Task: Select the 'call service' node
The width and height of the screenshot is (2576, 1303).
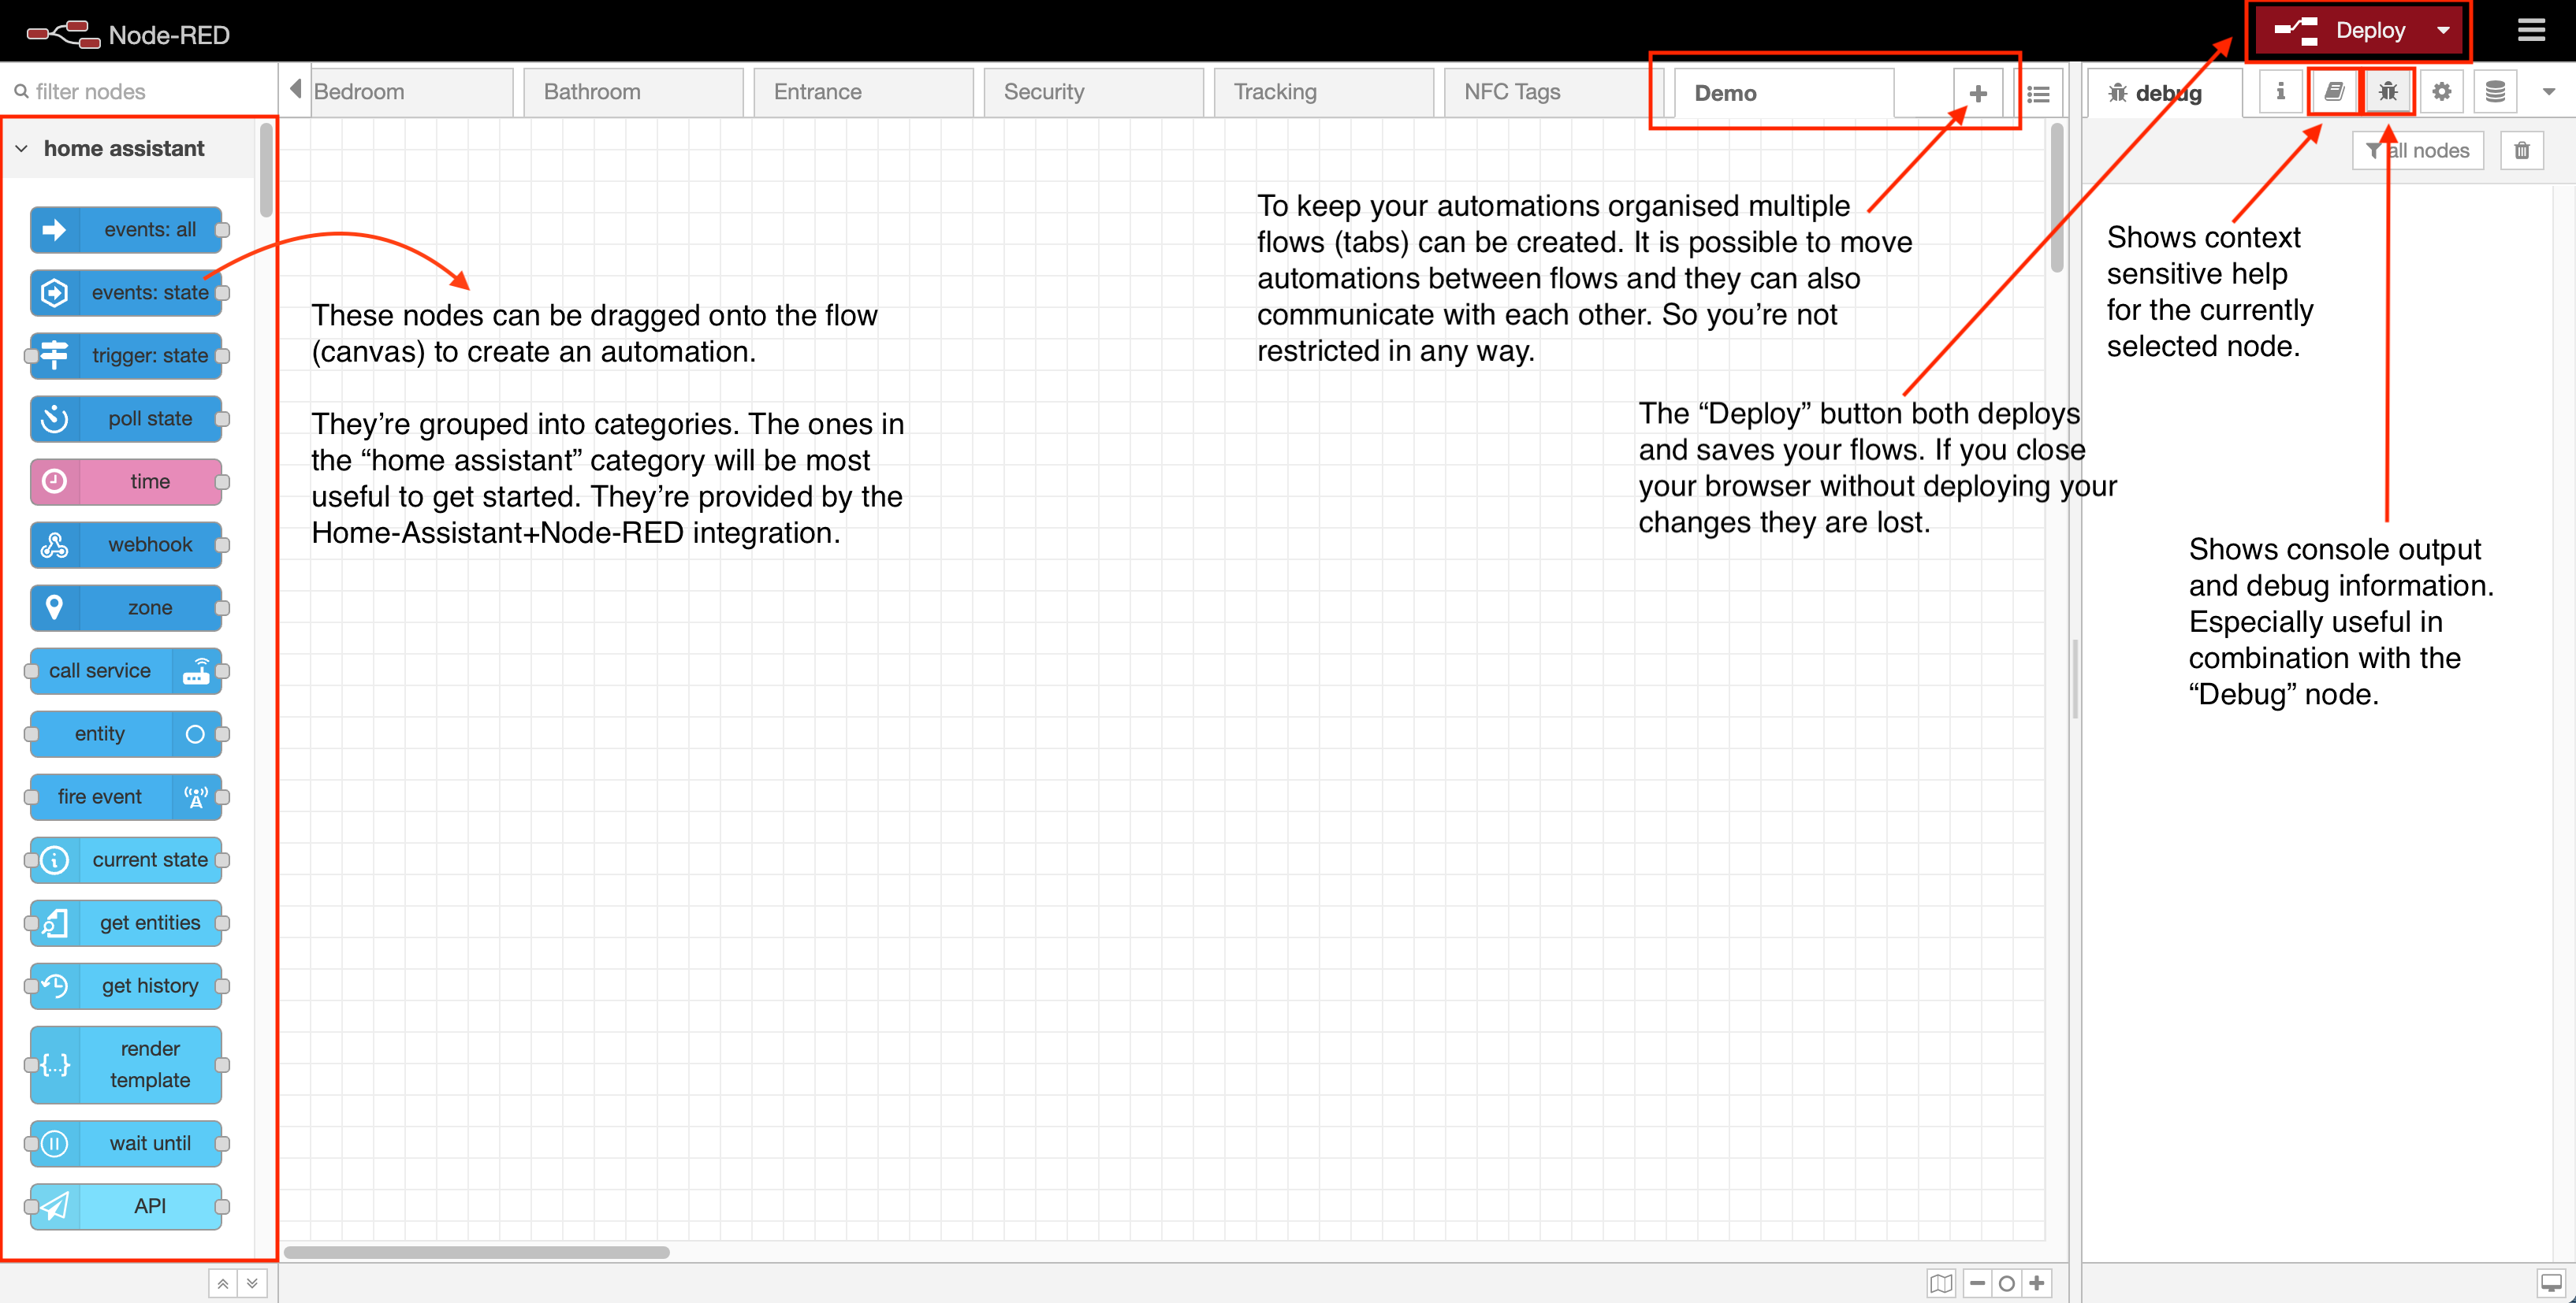Action: pos(126,670)
